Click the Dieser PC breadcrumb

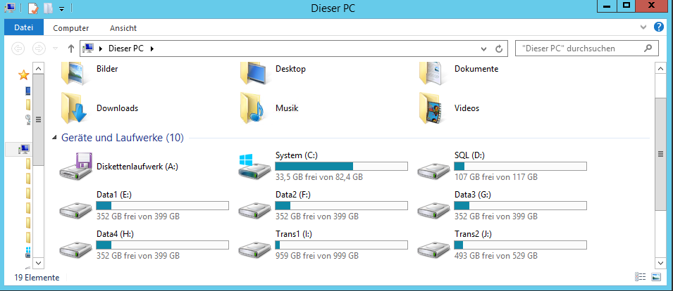tap(125, 48)
